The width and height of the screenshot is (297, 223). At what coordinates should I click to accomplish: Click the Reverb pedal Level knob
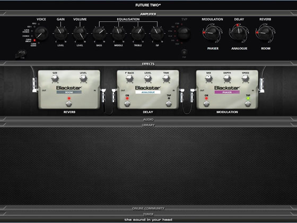click(x=83, y=79)
